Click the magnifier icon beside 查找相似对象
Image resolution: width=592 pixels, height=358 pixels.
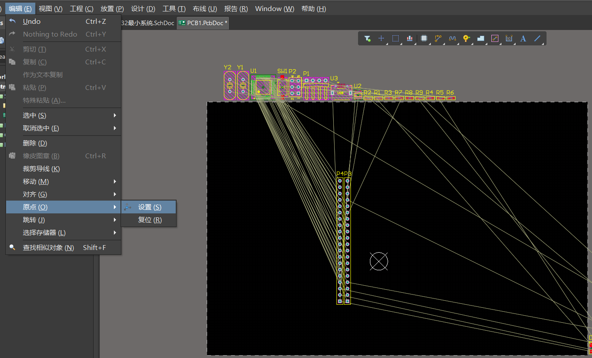pyautogui.click(x=12, y=247)
